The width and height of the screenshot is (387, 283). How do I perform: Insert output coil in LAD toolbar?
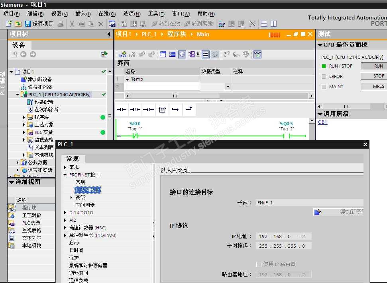point(149,110)
